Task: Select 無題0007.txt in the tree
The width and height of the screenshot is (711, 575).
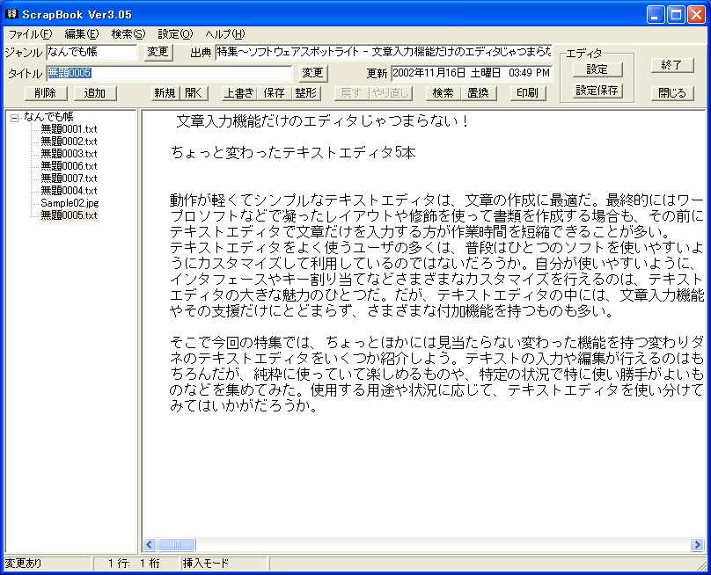Action: pos(69,178)
